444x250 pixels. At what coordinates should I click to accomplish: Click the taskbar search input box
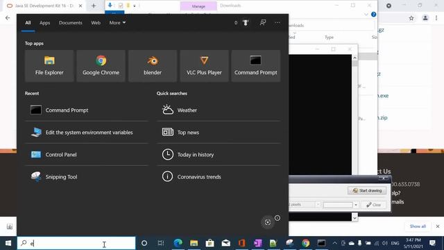click(x=76, y=243)
